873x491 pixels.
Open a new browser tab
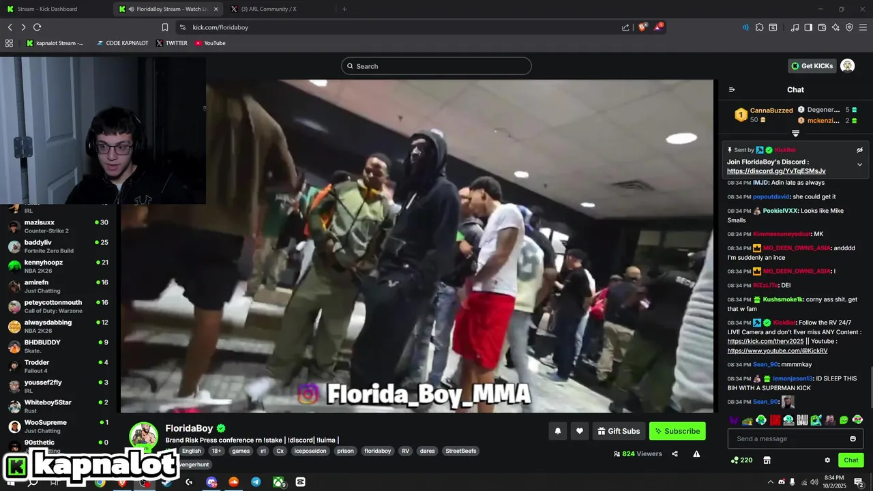[x=344, y=9]
